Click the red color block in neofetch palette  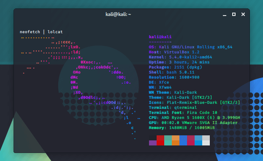(160, 140)
